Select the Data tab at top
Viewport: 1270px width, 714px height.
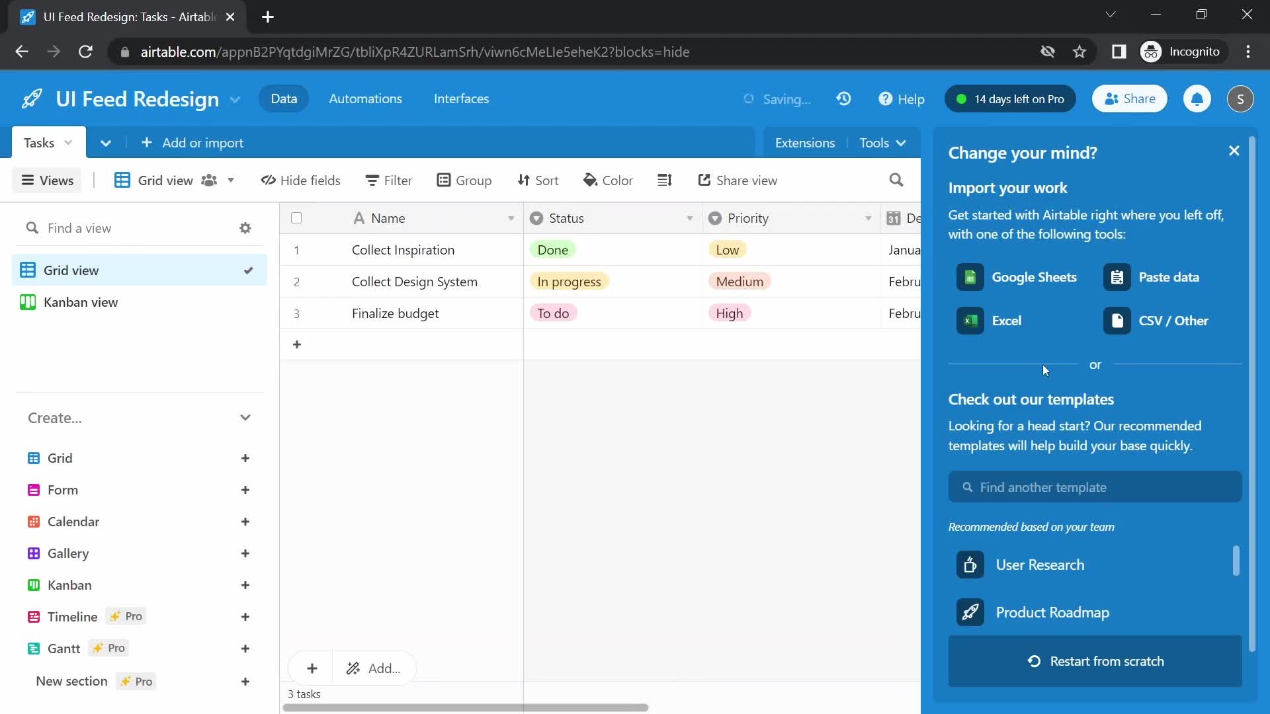tap(284, 99)
